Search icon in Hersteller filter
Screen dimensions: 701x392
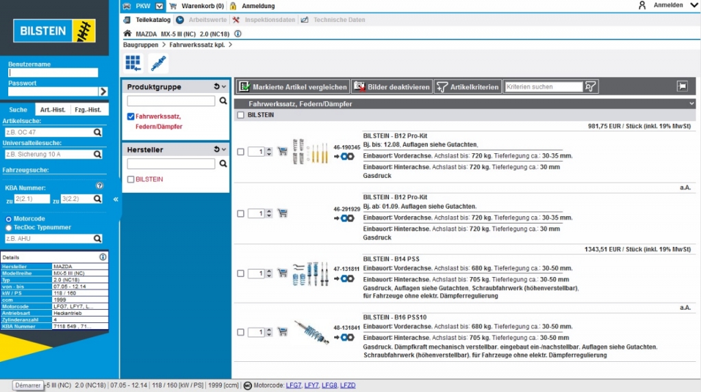222,164
